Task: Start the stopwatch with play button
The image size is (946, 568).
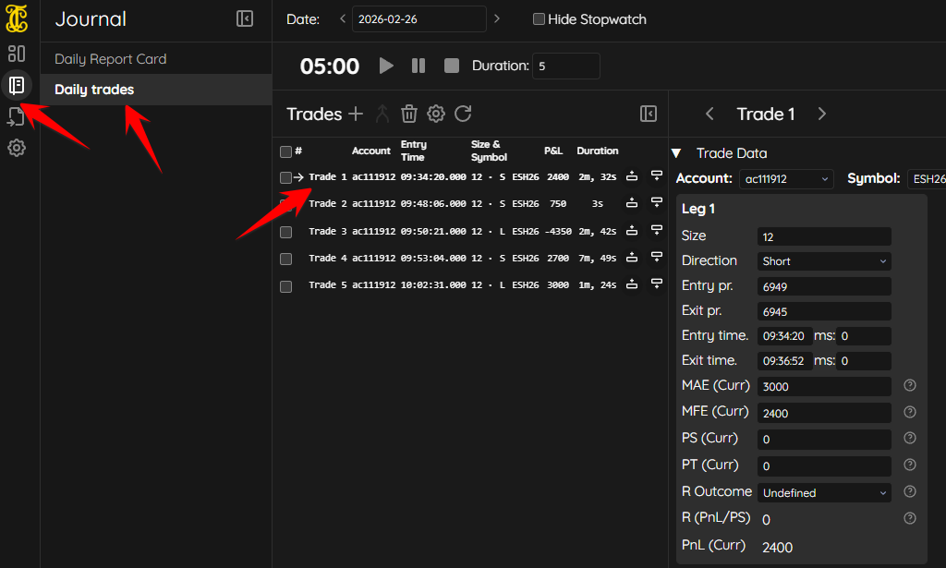Action: pos(386,66)
